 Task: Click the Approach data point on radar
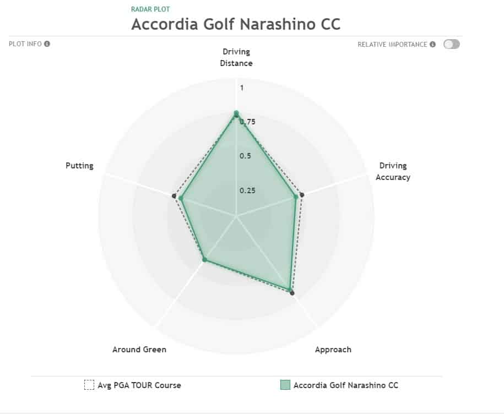pyautogui.click(x=291, y=292)
